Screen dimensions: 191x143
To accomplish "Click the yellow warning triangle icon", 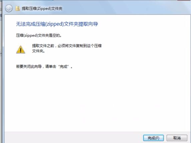I will pyautogui.click(x=21, y=50).
